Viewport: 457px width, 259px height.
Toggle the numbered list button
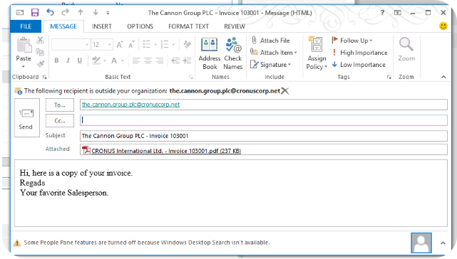click(x=165, y=45)
